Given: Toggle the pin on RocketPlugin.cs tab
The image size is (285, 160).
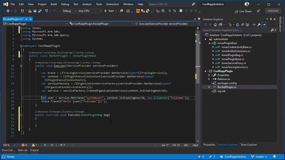Looking at the screenshot, I should click(x=27, y=19).
